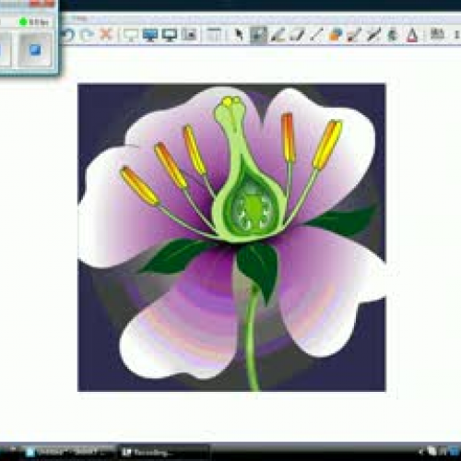Viewport: 461px width, 461px height.
Task: Select the Eraser-shaped tool icon
Action: (x=297, y=34)
